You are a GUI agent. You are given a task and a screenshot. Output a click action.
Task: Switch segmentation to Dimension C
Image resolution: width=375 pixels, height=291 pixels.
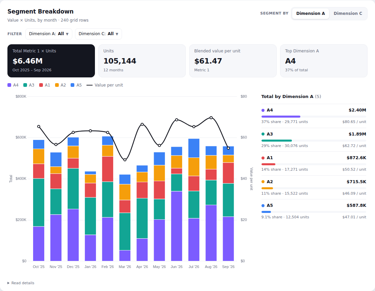pyautogui.click(x=348, y=14)
